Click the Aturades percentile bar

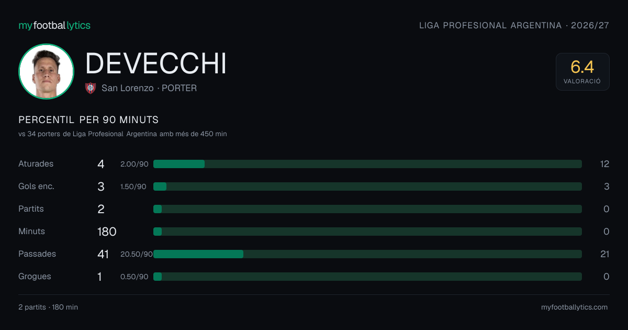tap(367, 164)
